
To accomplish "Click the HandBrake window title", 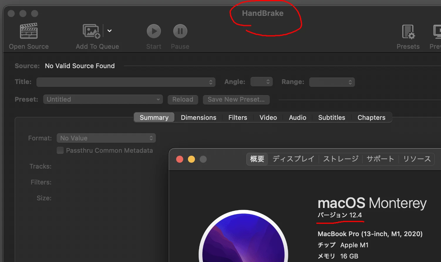I will tap(263, 13).
